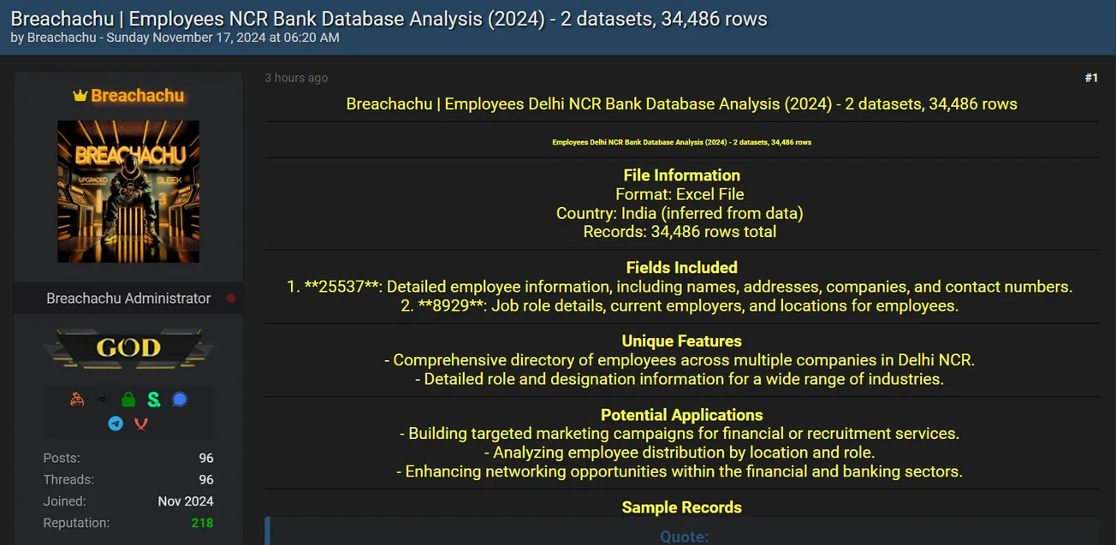Click the green S. contact icon
Screen dimensions: 1116x545
click(154, 400)
